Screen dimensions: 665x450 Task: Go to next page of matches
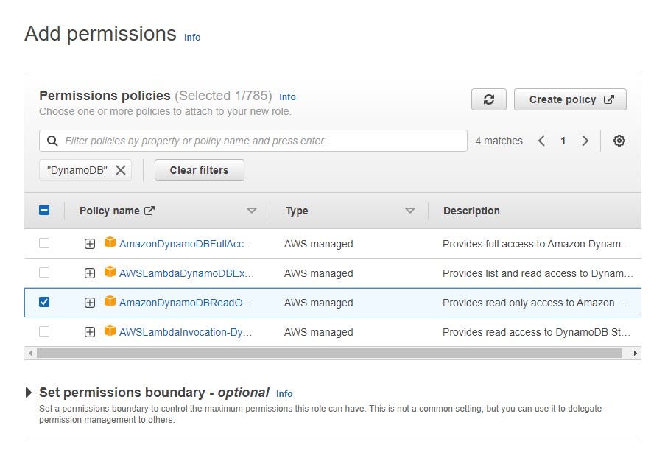click(x=585, y=141)
